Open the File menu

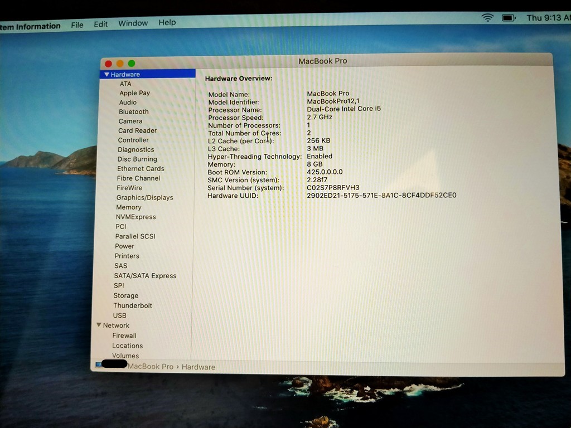pyautogui.click(x=77, y=25)
